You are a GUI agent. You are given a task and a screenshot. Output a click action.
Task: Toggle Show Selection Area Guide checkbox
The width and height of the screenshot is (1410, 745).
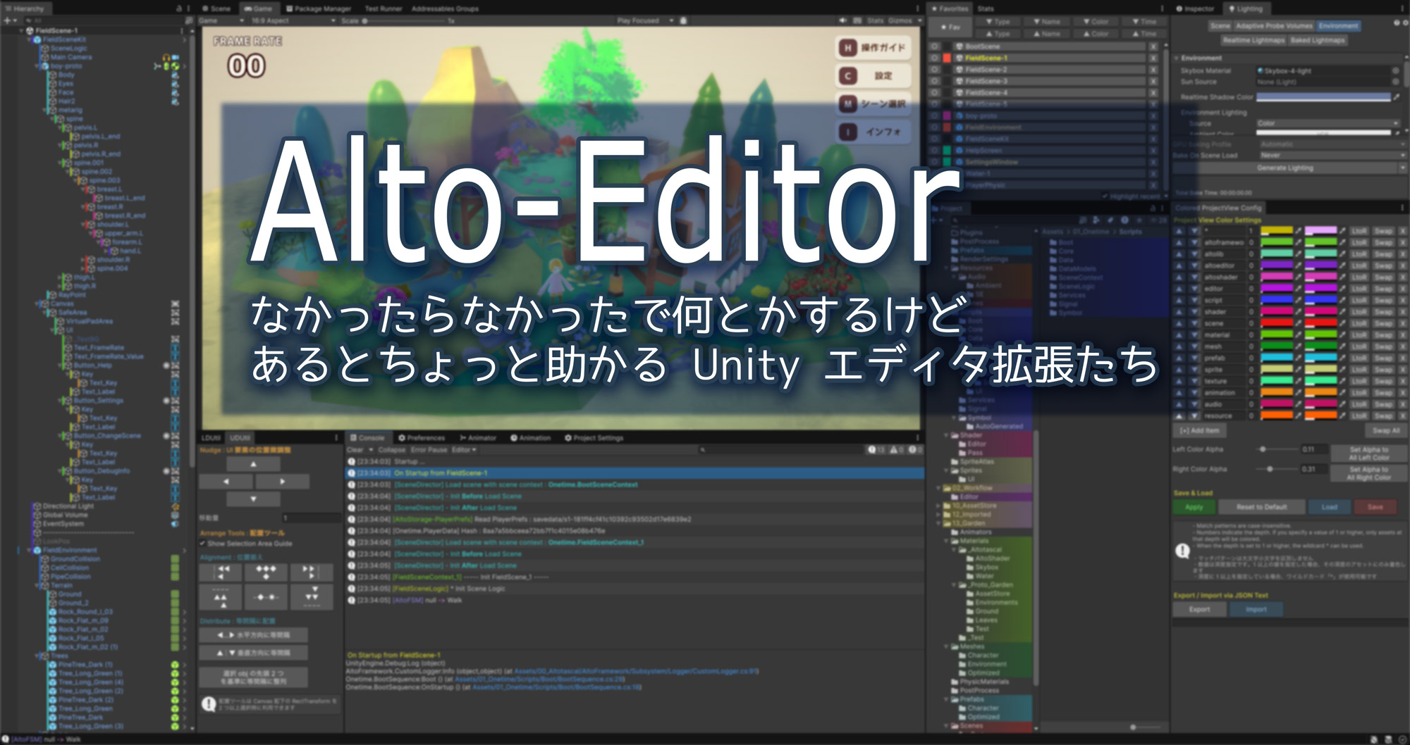[x=203, y=544]
